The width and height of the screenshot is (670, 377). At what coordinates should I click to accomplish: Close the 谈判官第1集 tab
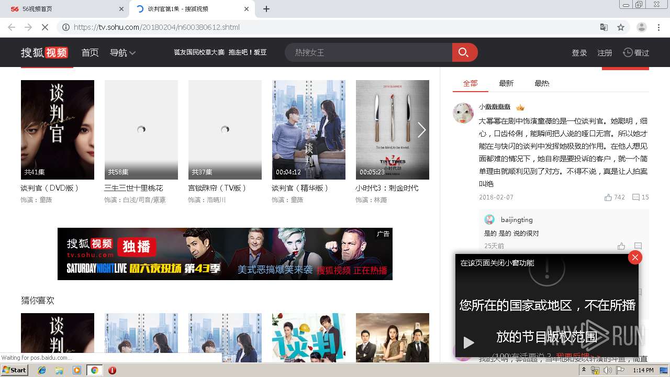[247, 9]
